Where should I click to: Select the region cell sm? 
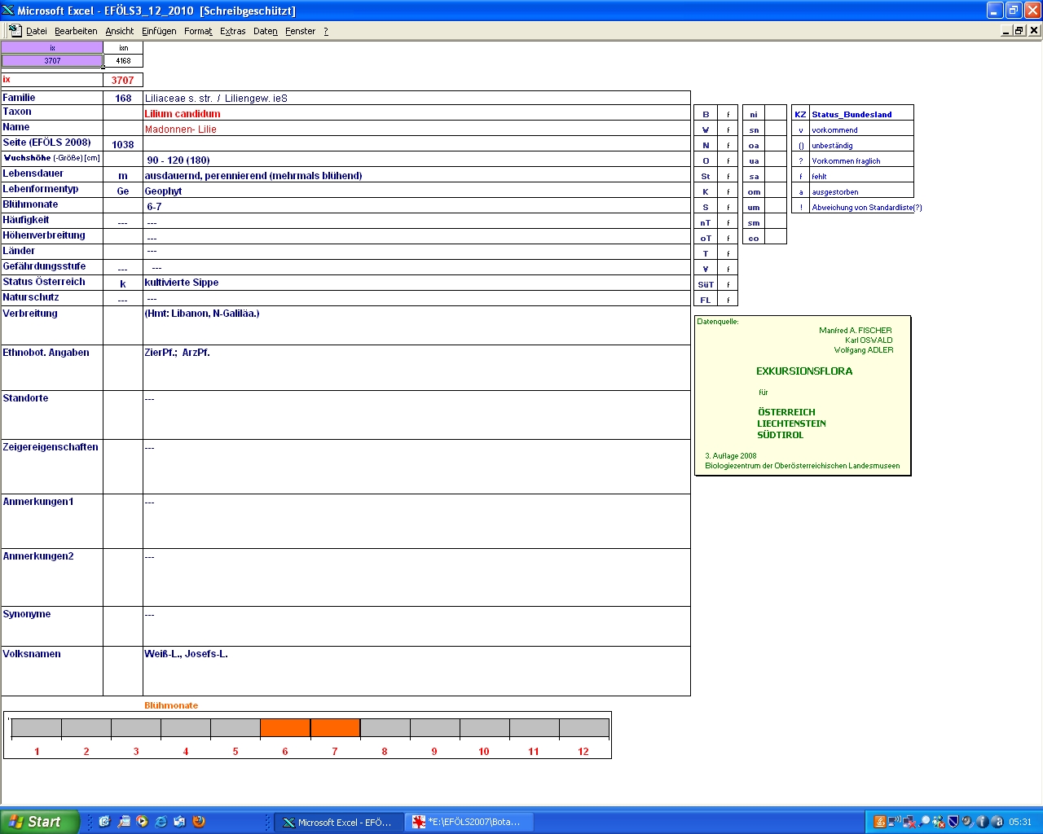point(754,222)
